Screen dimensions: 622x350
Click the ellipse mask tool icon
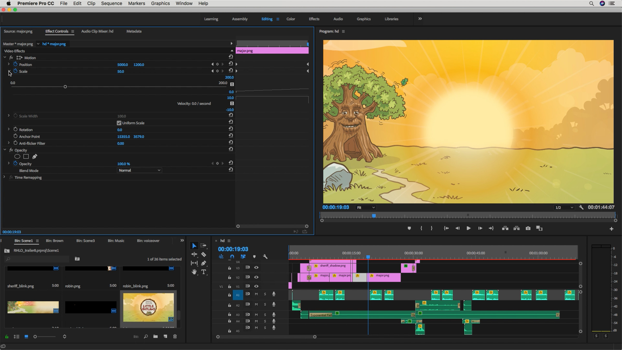(17, 156)
